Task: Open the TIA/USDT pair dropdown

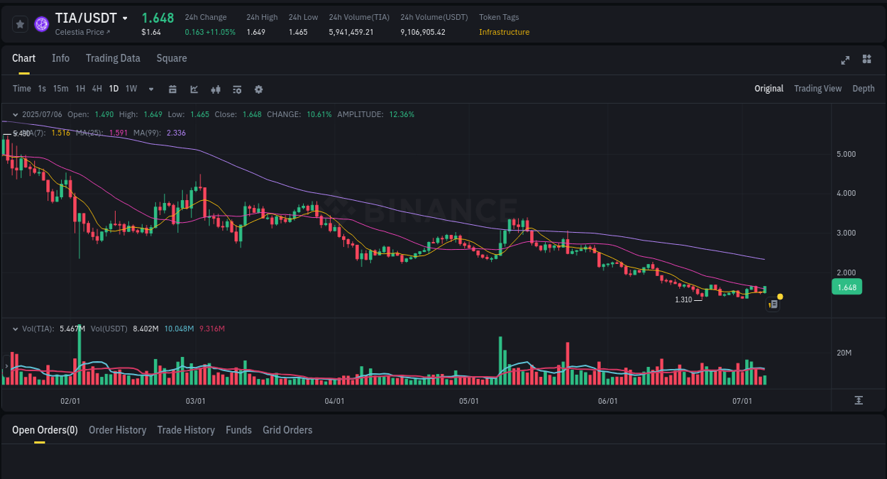Action: click(125, 17)
